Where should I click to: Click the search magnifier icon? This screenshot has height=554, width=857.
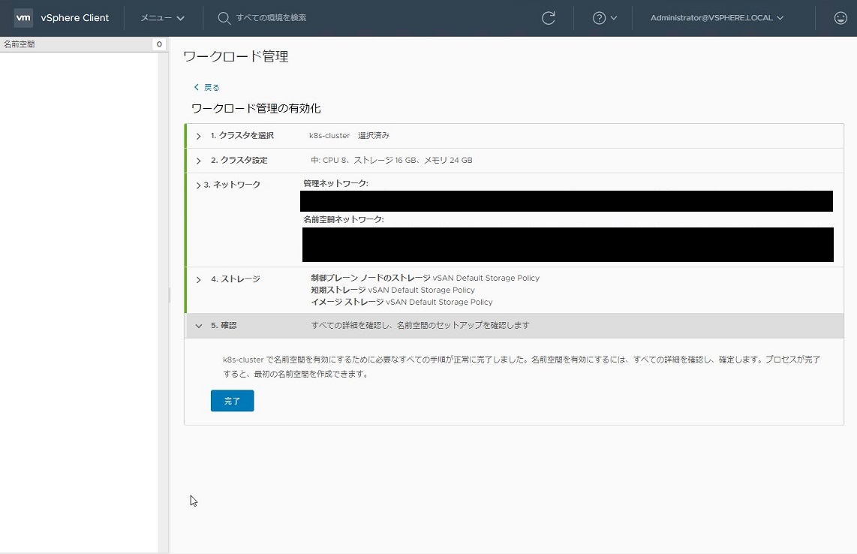tap(224, 18)
